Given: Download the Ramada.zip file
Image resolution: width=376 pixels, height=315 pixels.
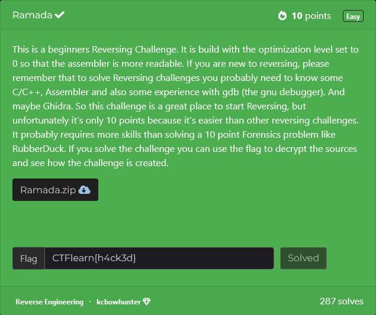Looking at the screenshot, I should point(56,190).
